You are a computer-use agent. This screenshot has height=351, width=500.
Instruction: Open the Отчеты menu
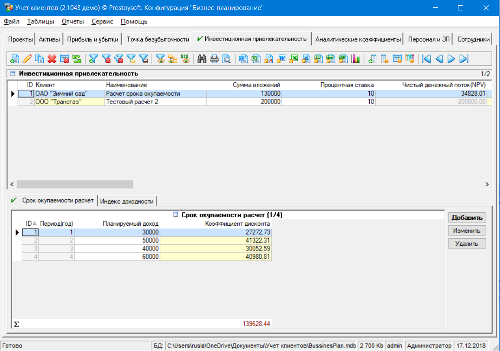73,22
